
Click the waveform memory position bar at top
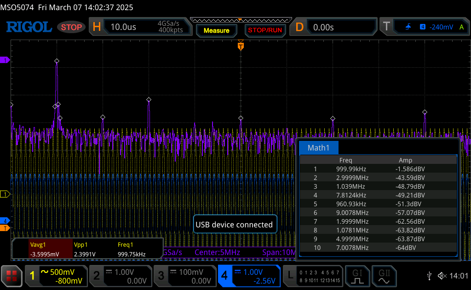pos(241,20)
